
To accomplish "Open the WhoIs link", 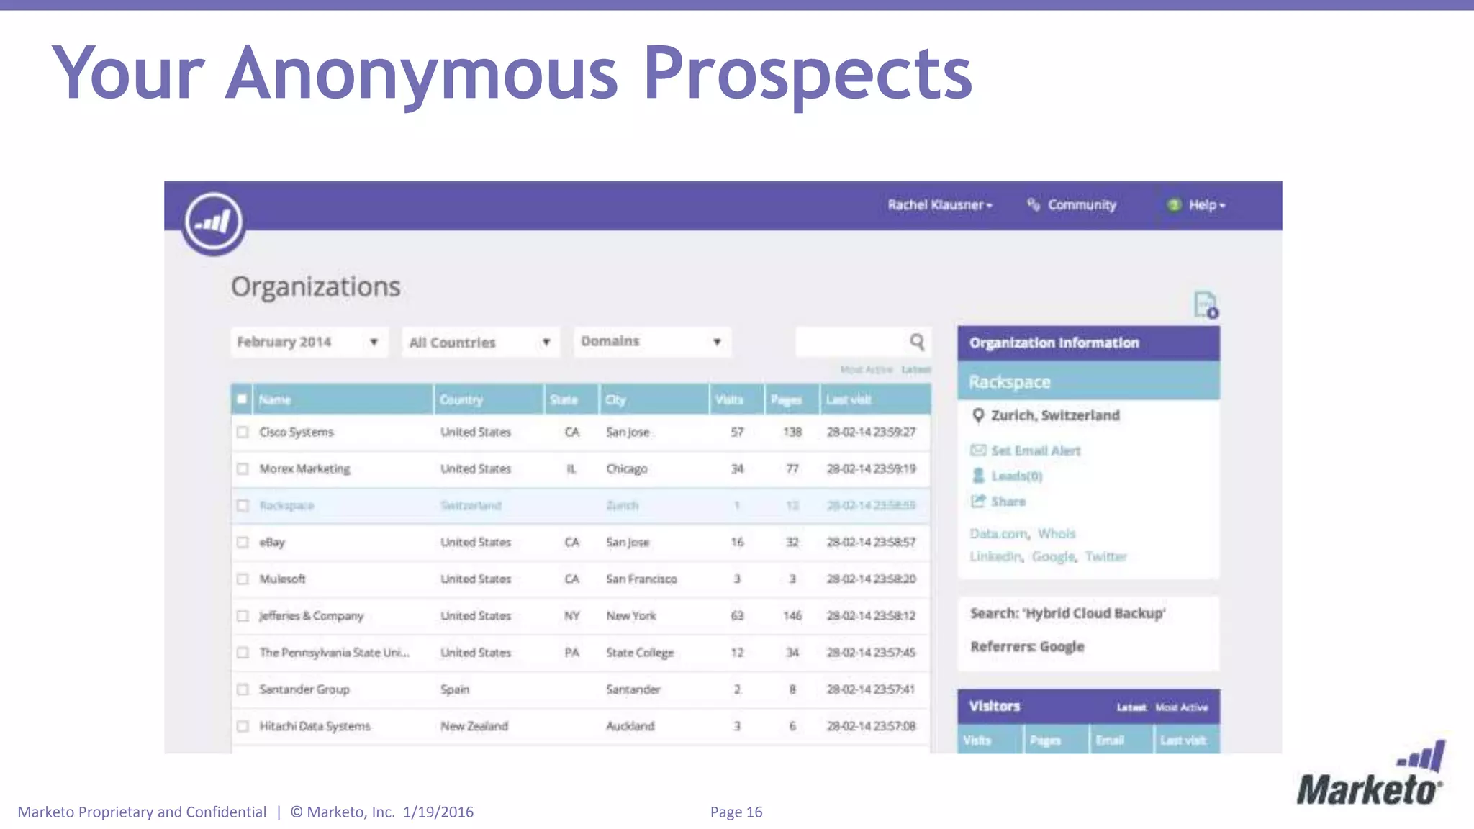I will (1057, 533).
